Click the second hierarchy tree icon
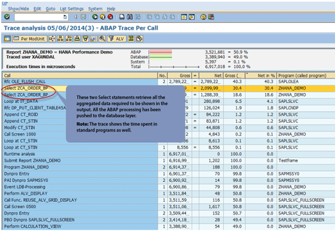Image resolution: width=335 pixels, height=231 pixels. coord(69,39)
